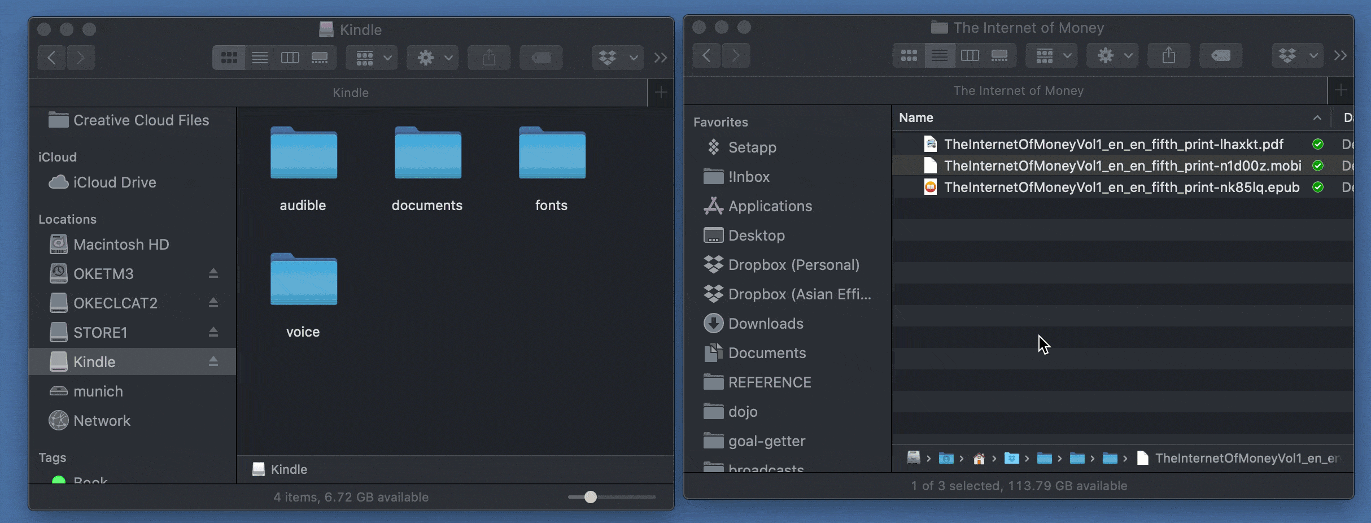Go forward in Internet of Money window
Screen dimensions: 1371x523
(736, 55)
